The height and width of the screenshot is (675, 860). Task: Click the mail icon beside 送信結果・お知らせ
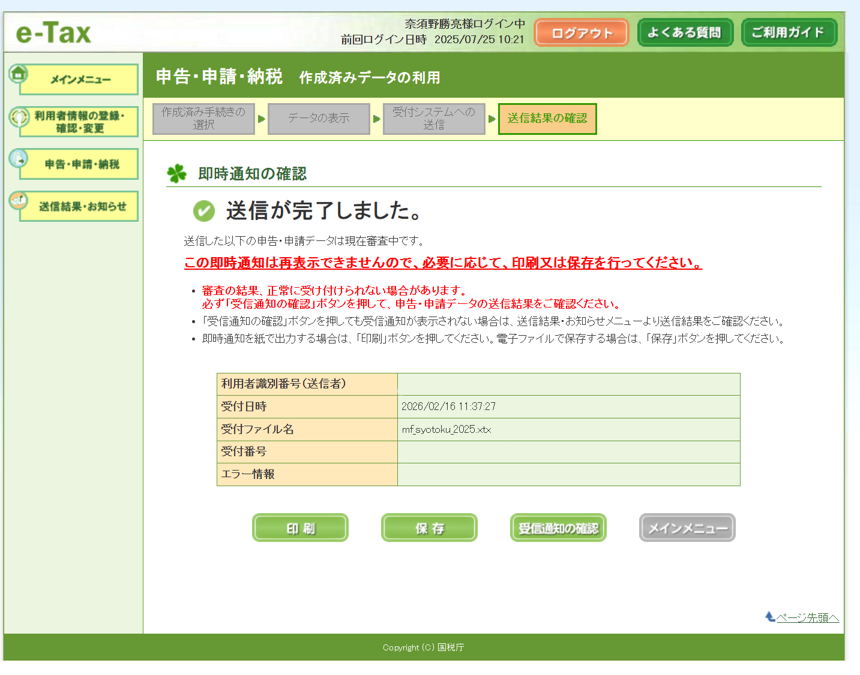(19, 201)
